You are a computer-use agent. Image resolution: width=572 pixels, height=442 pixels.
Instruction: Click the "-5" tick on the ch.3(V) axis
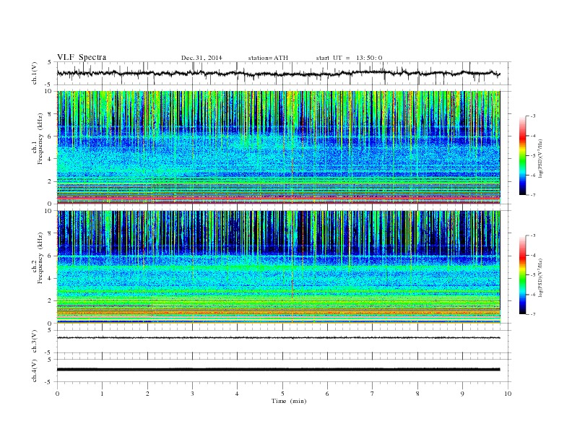tap(49, 352)
